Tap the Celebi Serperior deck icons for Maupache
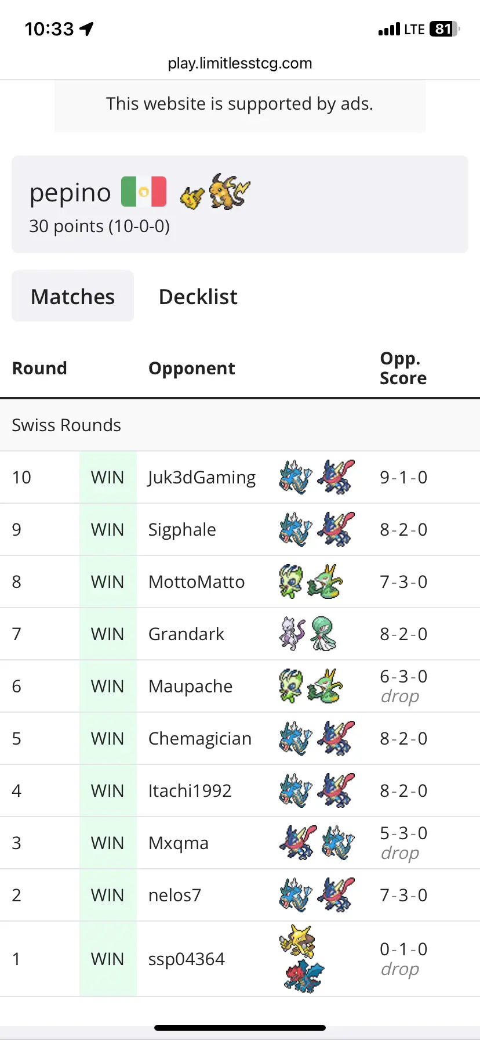 point(311,686)
